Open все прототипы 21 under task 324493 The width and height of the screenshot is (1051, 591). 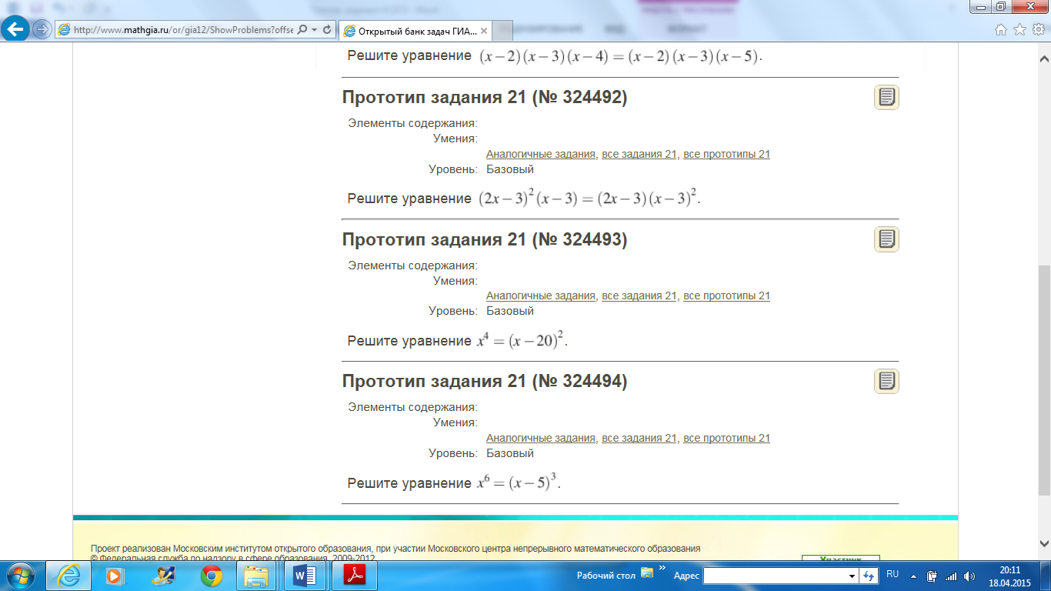click(x=726, y=295)
